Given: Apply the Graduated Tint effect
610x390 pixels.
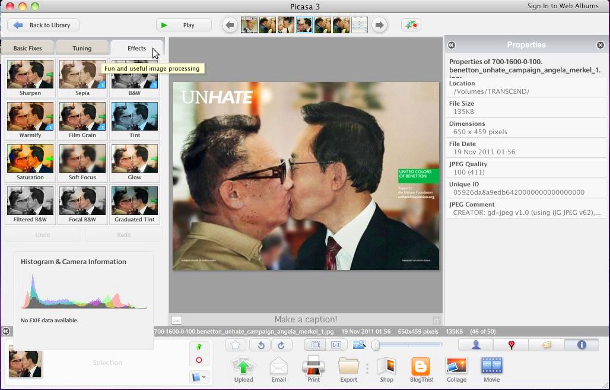Looking at the screenshot, I should click(x=134, y=204).
